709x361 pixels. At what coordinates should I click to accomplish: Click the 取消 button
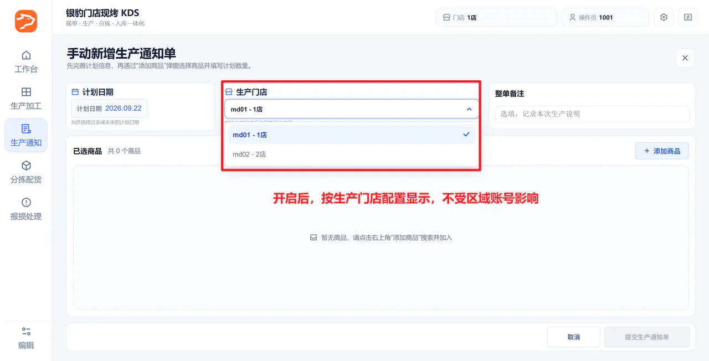click(574, 337)
